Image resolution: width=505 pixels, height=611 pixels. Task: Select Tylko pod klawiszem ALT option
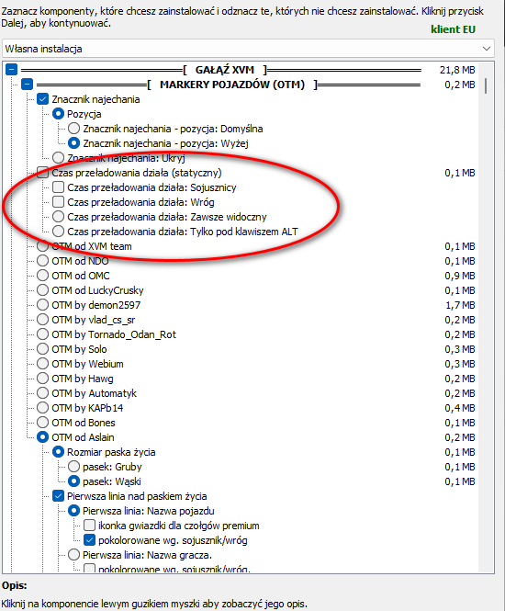[59, 232]
